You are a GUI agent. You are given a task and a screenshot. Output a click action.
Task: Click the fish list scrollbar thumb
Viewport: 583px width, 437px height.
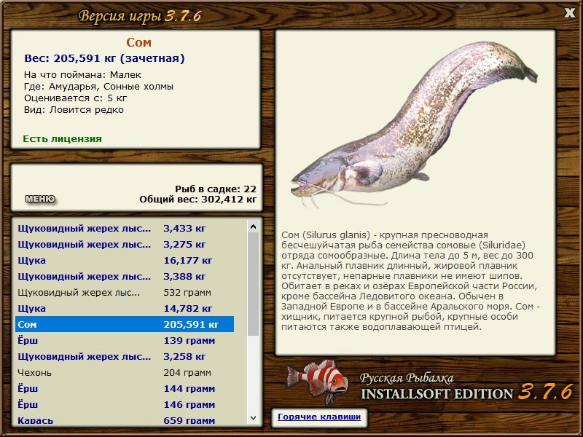point(253,284)
